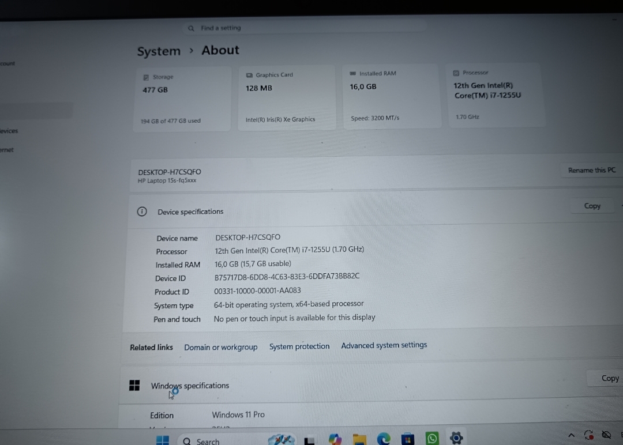The image size is (623, 445).
Task: Launch Microsoft Edge from the taskbar
Action: point(384,439)
